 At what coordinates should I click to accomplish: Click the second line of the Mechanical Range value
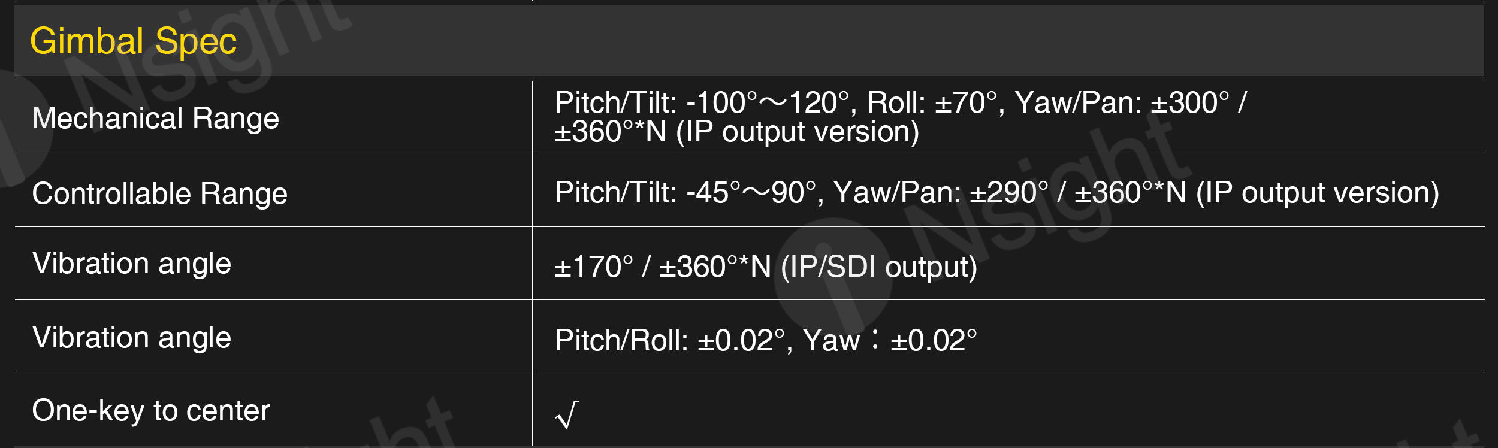pos(736,132)
